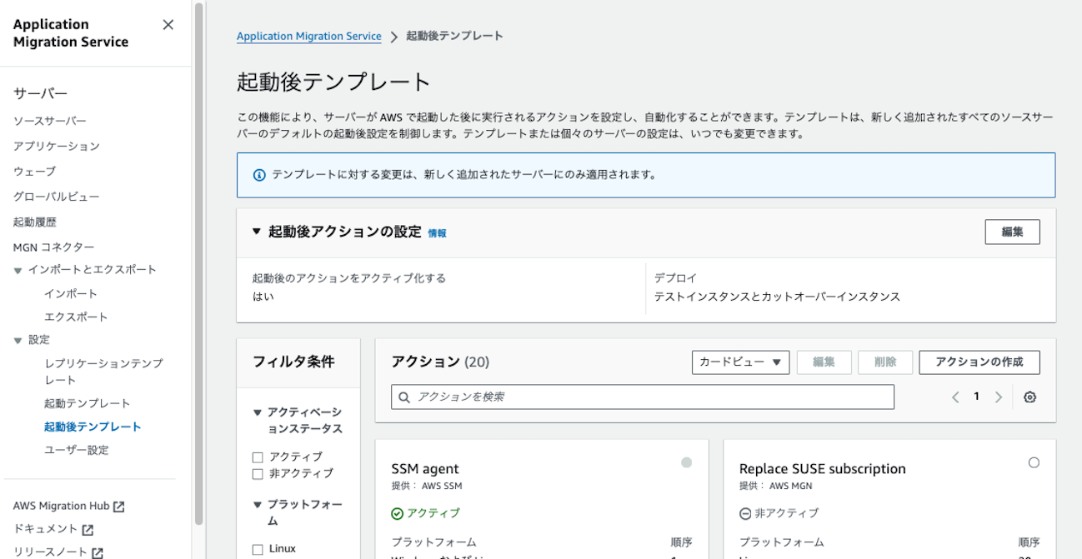Click the page number 1
Screen dimensions: 1082x559
pyautogui.click(x=976, y=397)
